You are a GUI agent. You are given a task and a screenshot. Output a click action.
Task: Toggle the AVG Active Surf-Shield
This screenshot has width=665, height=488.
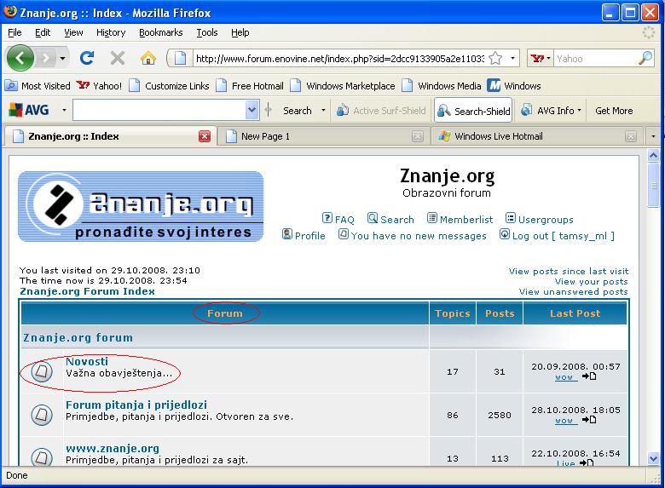pyautogui.click(x=380, y=111)
